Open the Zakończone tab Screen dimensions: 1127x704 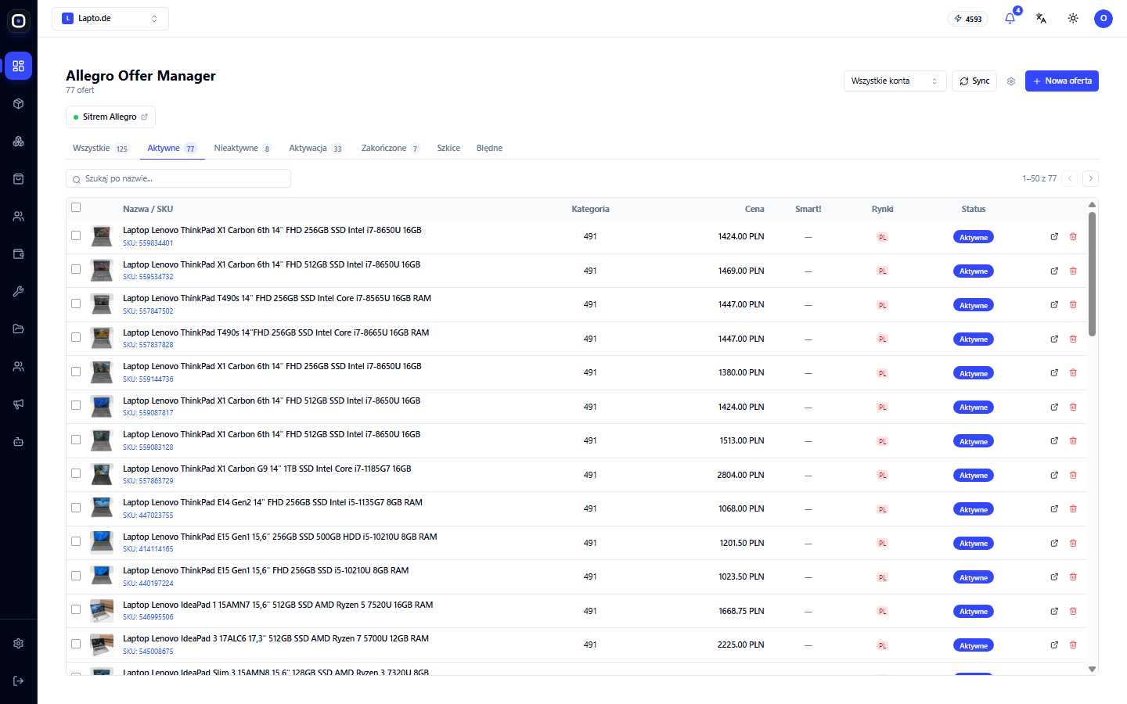(x=391, y=148)
